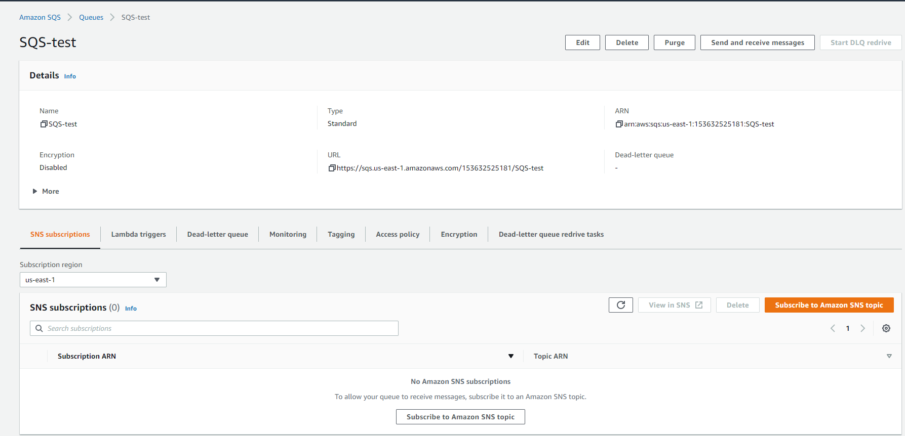Open the Encryption tab
Screen dimensions: 905x436
point(459,234)
